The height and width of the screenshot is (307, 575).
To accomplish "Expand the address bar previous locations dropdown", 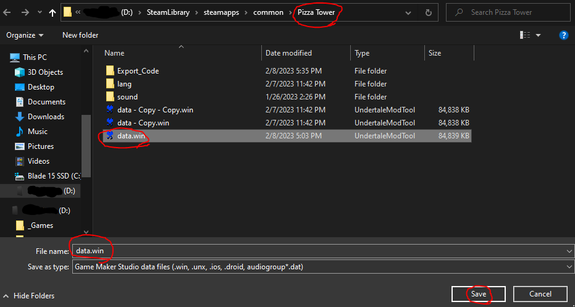I will point(408,12).
